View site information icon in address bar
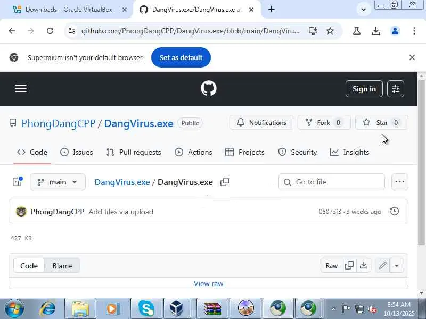 click(x=72, y=31)
